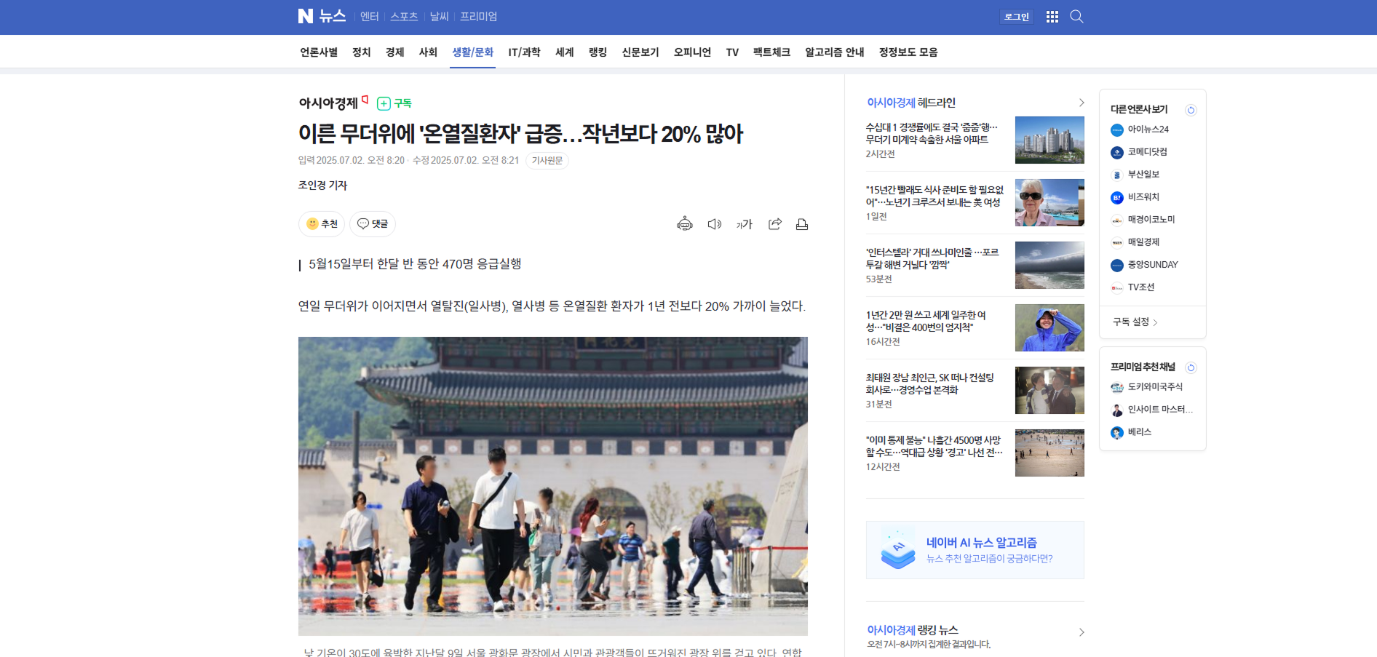Screen dimensions: 1377x657
Task: Expand 아시아경제 헤드라인 arrow
Action: [x=1081, y=103]
